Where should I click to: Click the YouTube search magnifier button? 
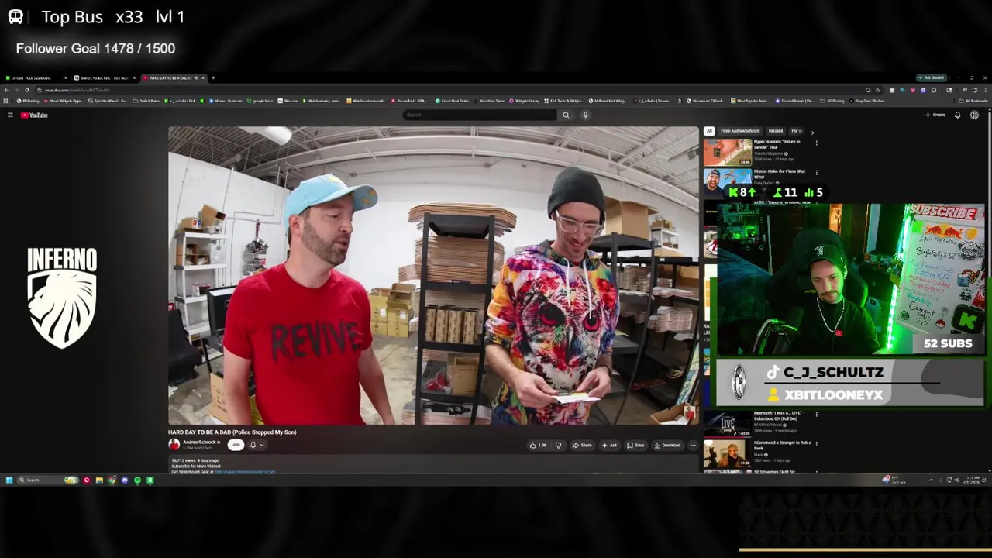(x=566, y=115)
